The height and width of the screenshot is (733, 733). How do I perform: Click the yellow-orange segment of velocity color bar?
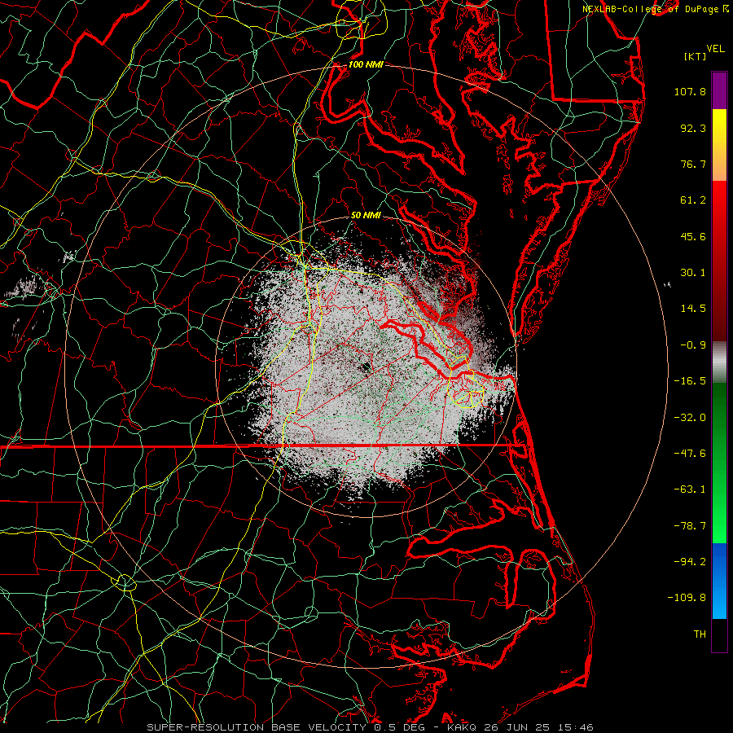coord(719,145)
